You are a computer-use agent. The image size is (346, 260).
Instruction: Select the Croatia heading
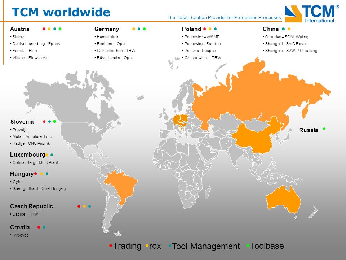coord(20,227)
